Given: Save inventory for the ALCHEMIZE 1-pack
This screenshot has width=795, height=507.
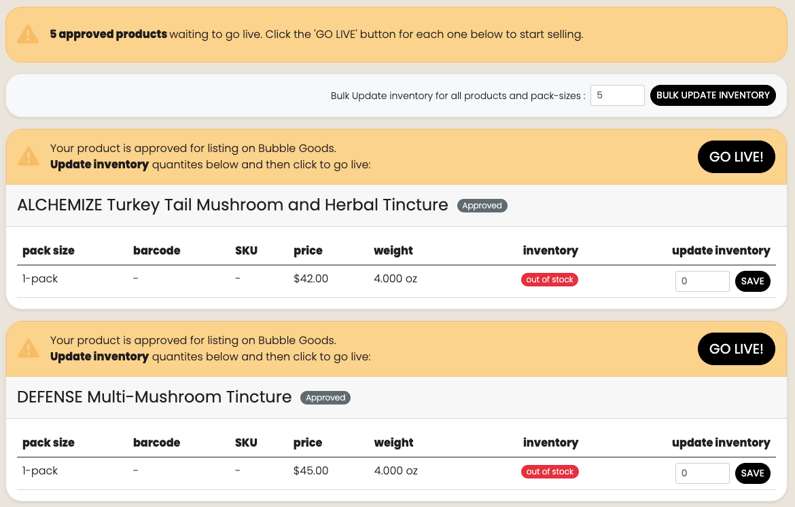Looking at the screenshot, I should click(x=752, y=281).
